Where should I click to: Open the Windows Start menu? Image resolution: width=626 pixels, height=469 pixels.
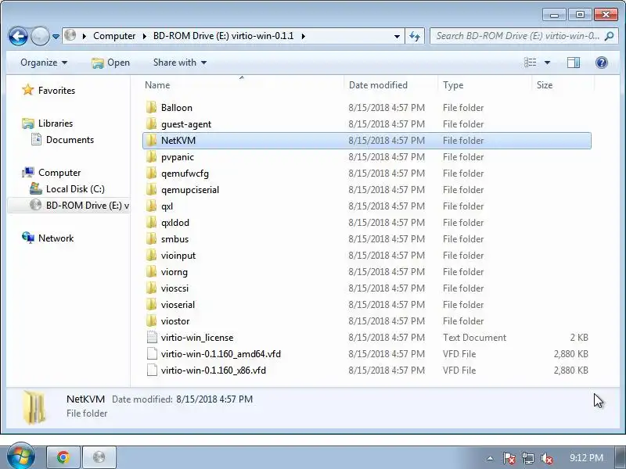(x=20, y=456)
